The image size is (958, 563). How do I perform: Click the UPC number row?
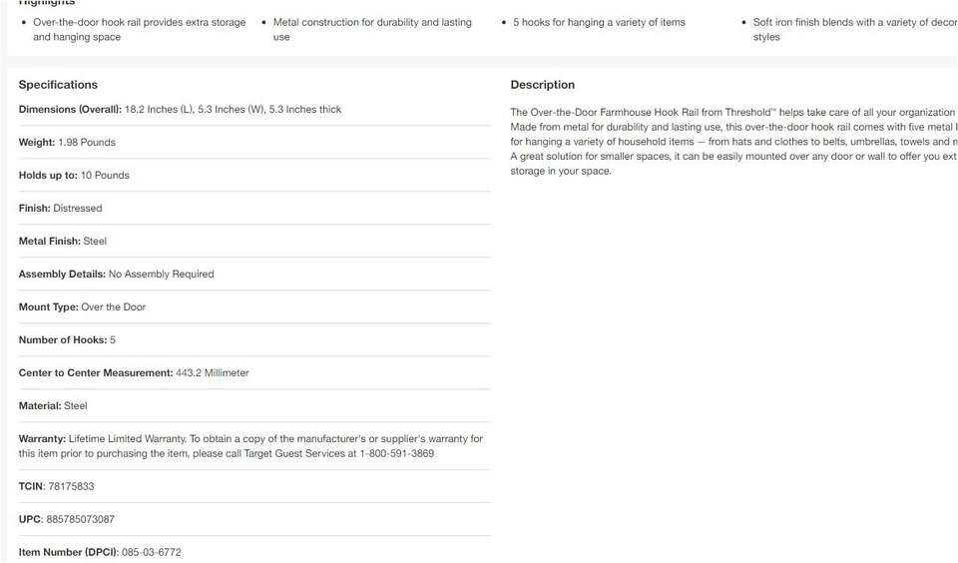click(66, 520)
